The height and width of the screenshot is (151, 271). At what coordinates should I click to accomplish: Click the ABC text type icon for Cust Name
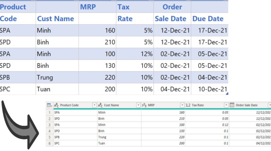point(100,105)
